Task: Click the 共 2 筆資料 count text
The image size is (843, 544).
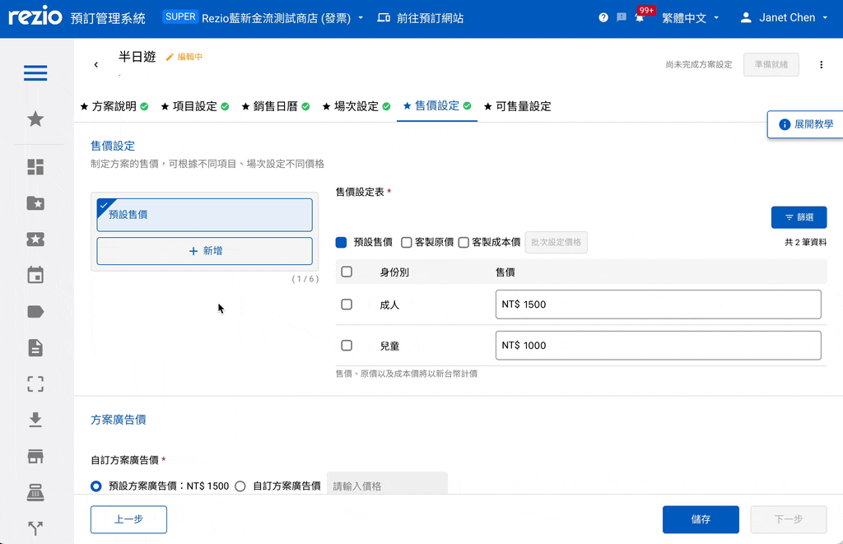Action: 805,243
